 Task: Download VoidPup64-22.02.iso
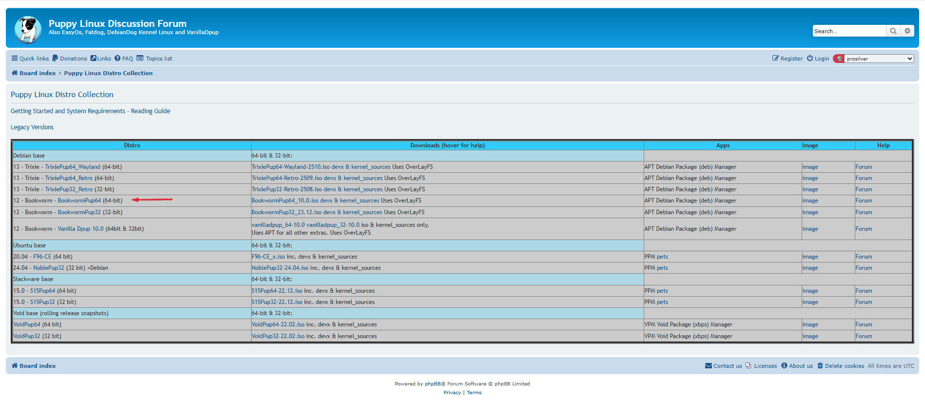pyautogui.click(x=278, y=324)
